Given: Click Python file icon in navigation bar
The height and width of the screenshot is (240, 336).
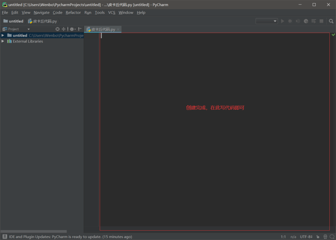Looking at the screenshot, I should click(x=30, y=21).
